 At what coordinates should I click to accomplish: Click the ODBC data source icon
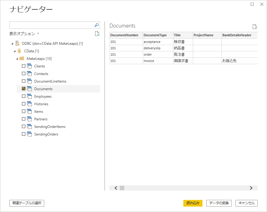(18, 44)
